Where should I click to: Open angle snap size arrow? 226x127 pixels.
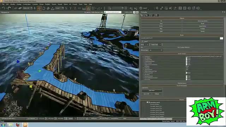pyautogui.click(x=102, y=8)
